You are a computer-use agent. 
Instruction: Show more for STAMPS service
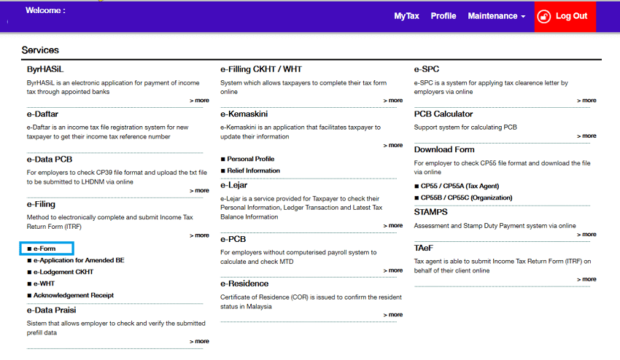586,235
